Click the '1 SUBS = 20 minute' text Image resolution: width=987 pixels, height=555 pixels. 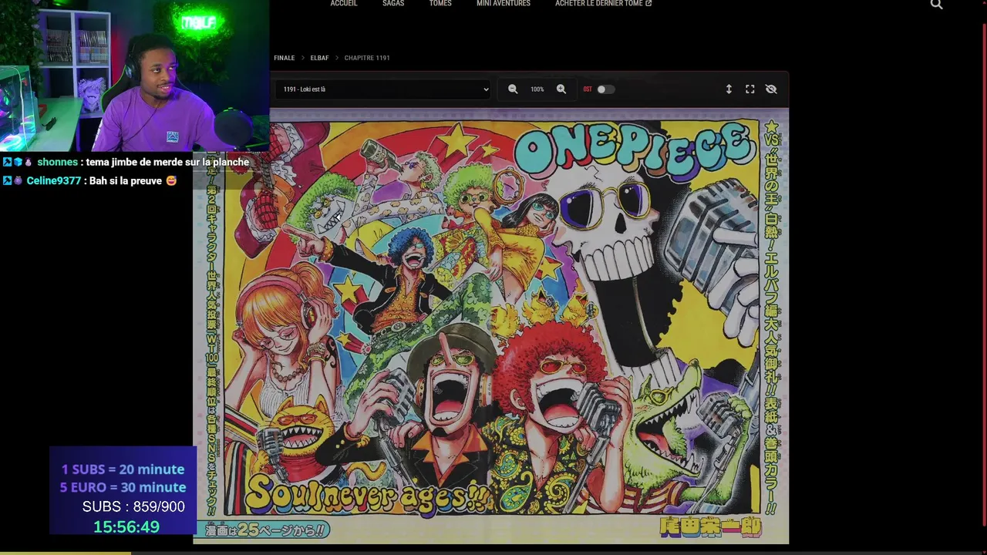pos(123,469)
